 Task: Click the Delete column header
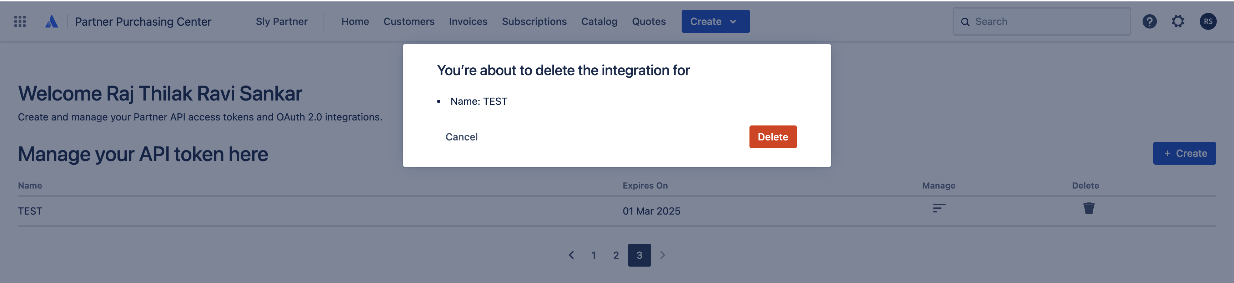[1085, 185]
